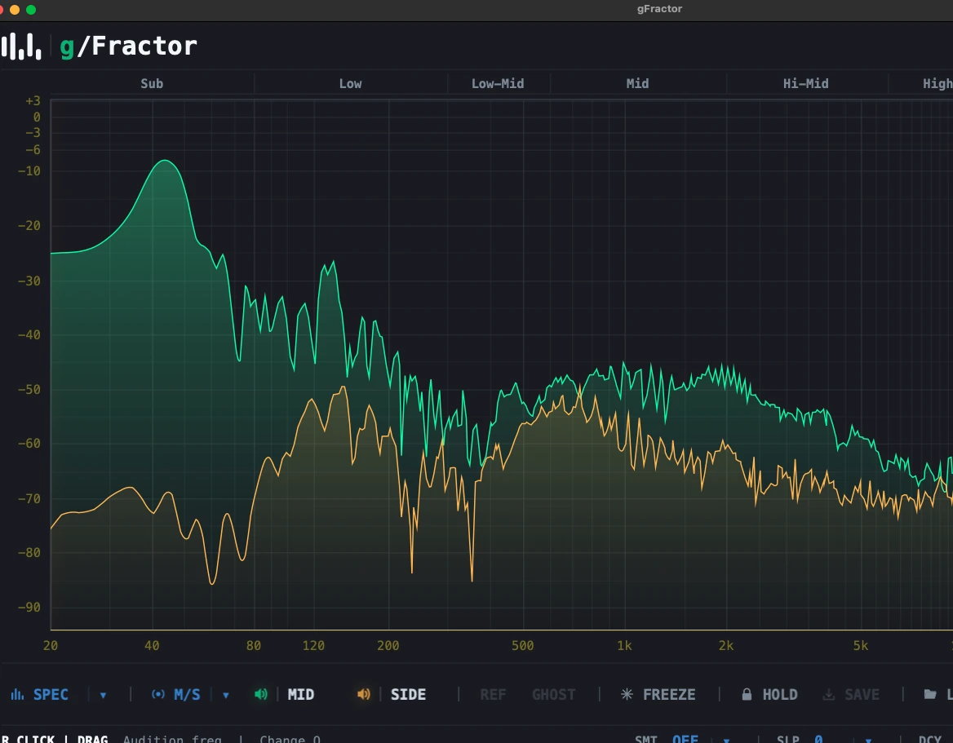The height and width of the screenshot is (743, 953).
Task: Click the 5k frequency axis label
Action: coord(861,645)
